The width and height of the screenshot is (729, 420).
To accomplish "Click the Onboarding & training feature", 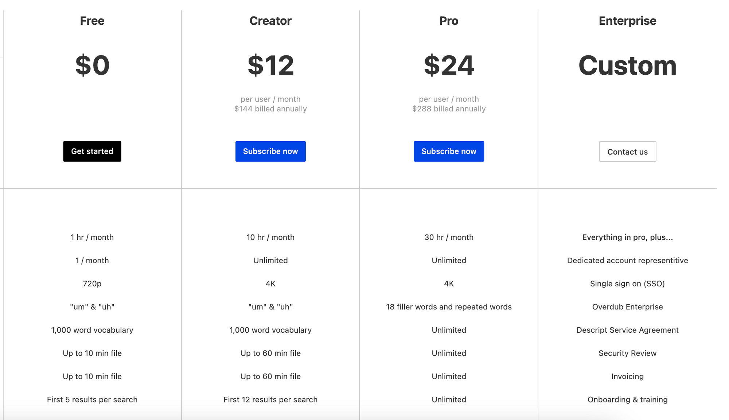I will (627, 400).
